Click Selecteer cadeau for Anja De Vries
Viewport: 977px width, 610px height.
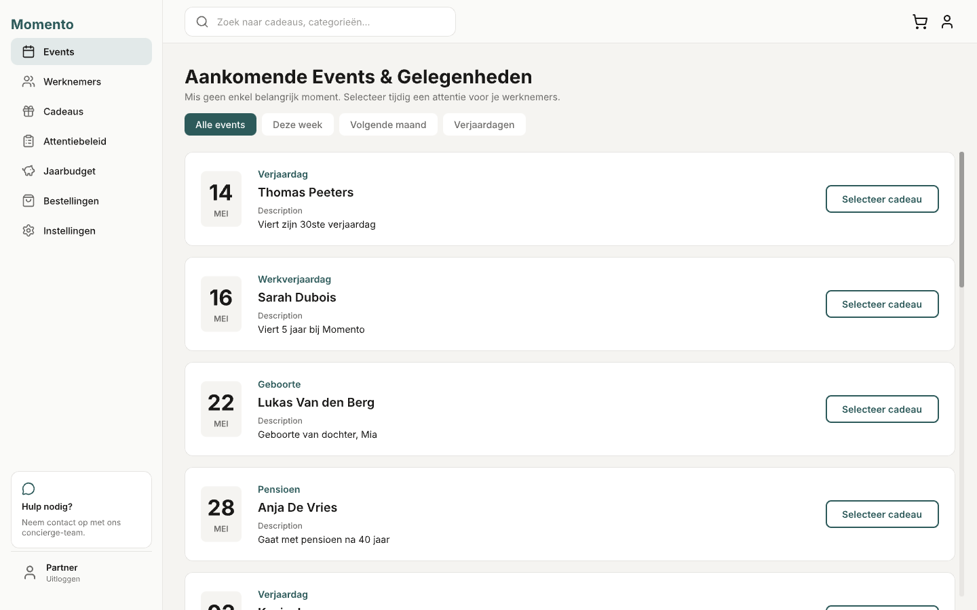coord(882,514)
